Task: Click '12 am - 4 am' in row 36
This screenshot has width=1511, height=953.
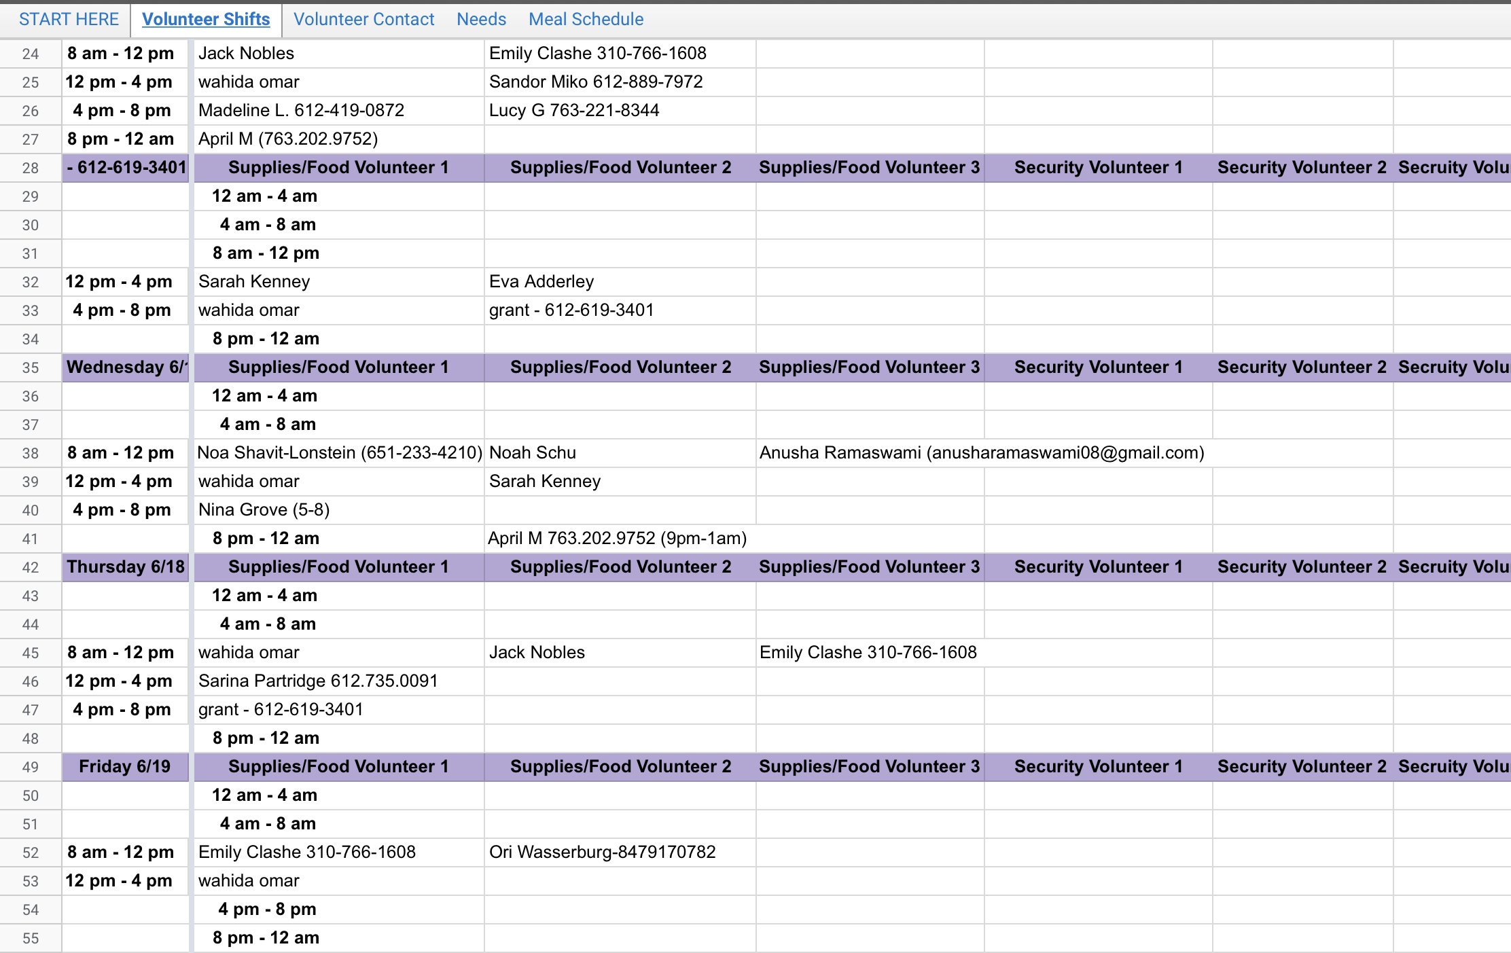Action: tap(265, 395)
